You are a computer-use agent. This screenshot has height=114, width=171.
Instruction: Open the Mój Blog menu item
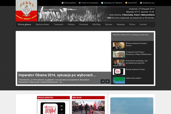[x=96, y=25]
